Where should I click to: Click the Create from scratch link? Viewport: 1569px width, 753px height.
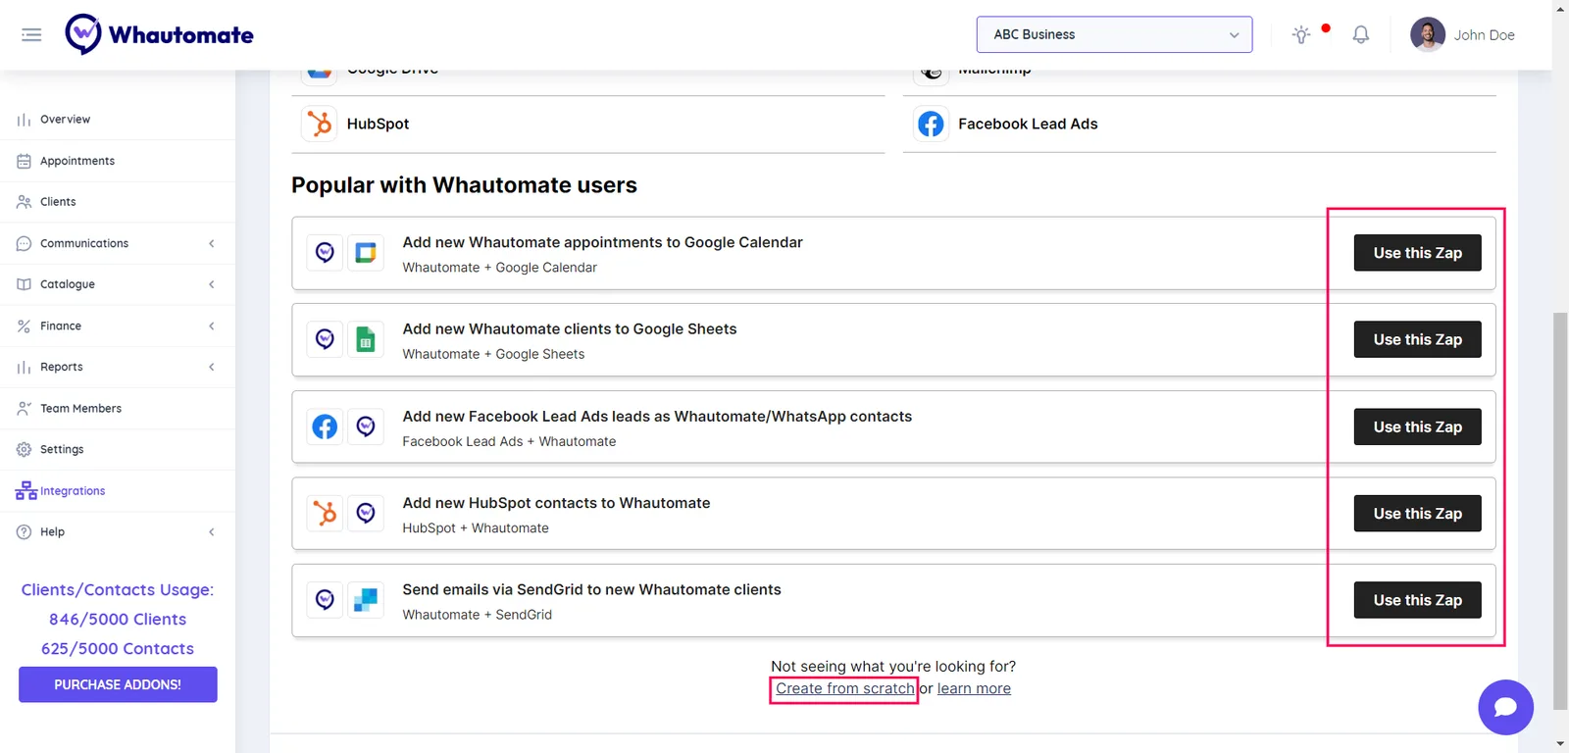[844, 688]
